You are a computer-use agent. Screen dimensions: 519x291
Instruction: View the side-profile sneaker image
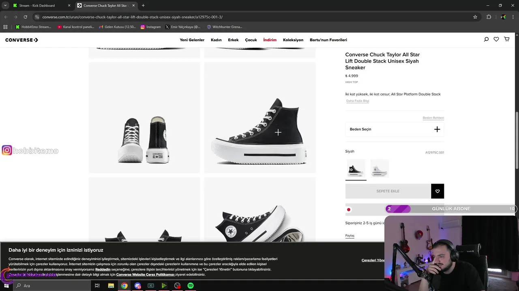[x=260, y=118]
